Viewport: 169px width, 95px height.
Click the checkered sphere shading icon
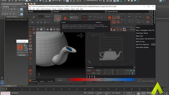[x=54, y=29]
